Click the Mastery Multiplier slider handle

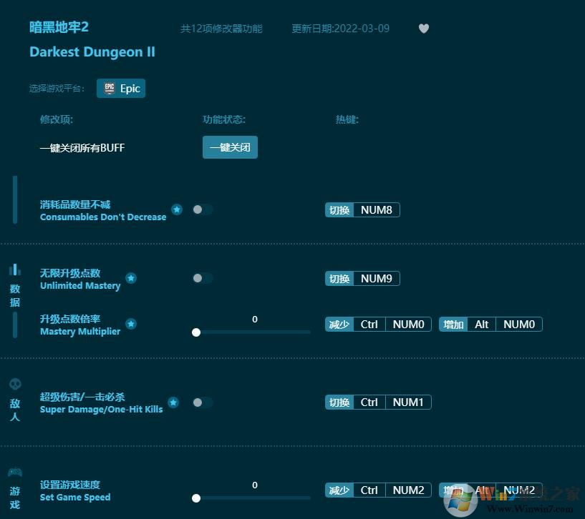pyautogui.click(x=196, y=332)
